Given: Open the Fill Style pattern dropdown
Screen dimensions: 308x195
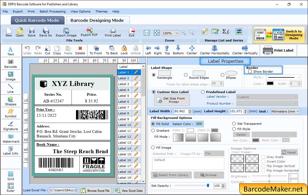Looking at the screenshot, I should pyautogui.click(x=274, y=134).
